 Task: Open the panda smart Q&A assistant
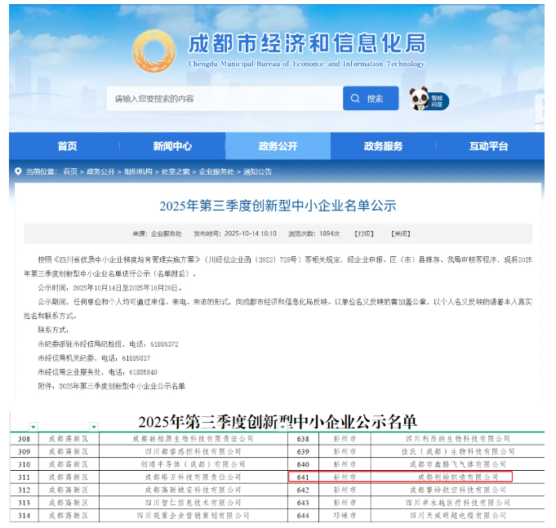click(429, 100)
